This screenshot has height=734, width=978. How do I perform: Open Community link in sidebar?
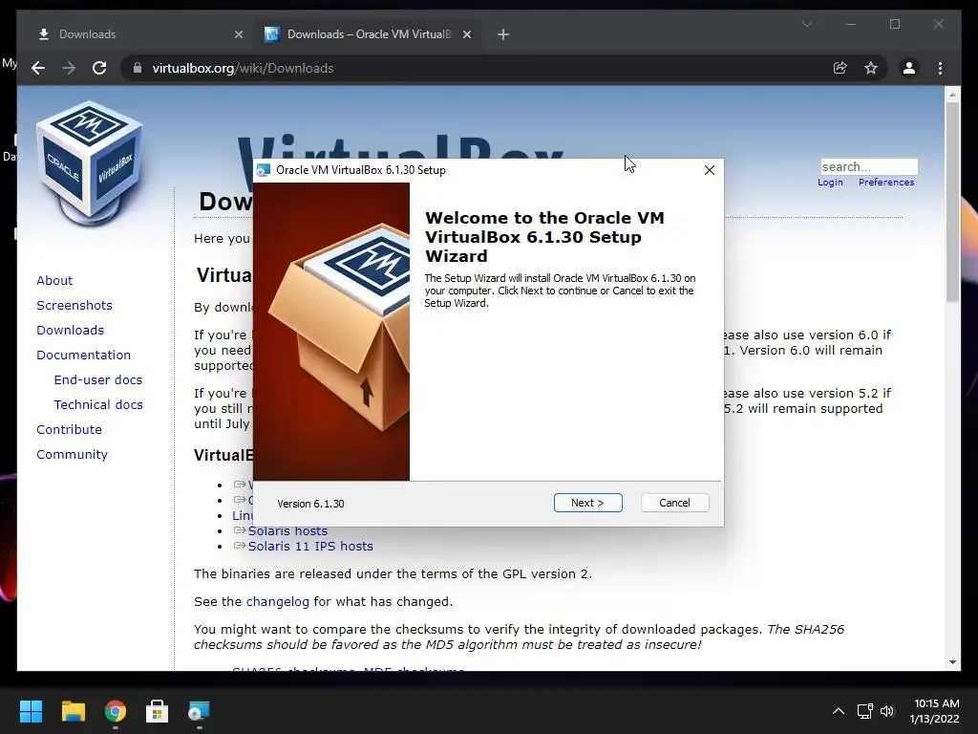click(x=72, y=454)
